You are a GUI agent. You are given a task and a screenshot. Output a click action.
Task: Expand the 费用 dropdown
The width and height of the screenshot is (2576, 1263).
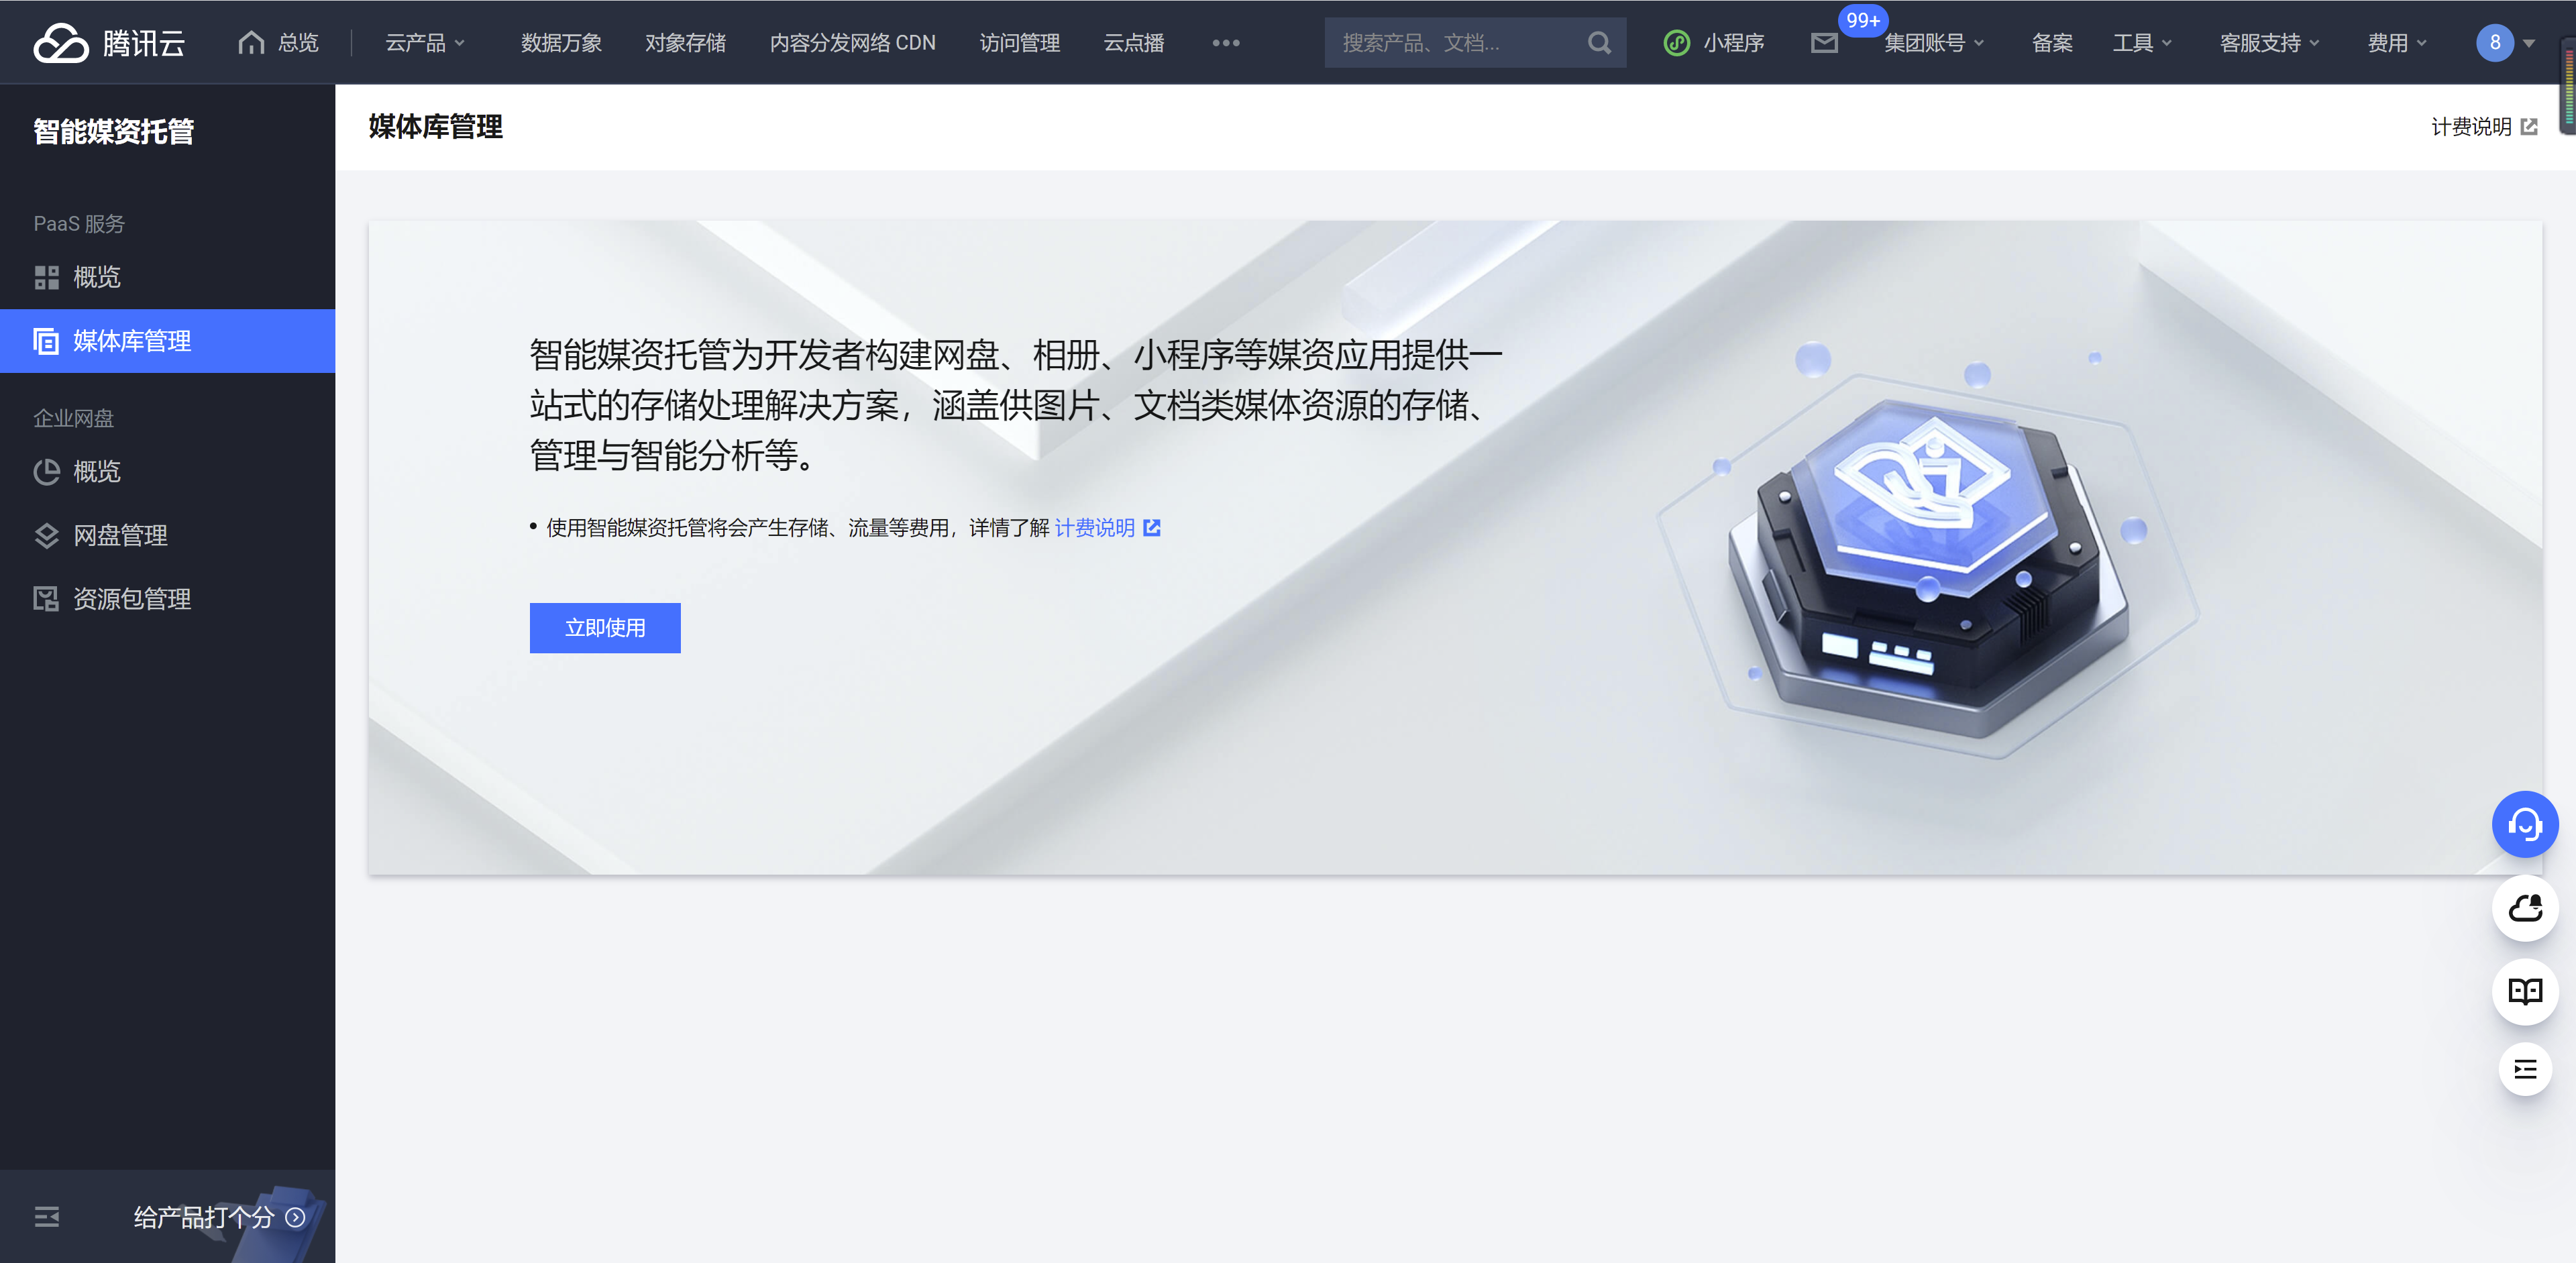pyautogui.click(x=2396, y=43)
